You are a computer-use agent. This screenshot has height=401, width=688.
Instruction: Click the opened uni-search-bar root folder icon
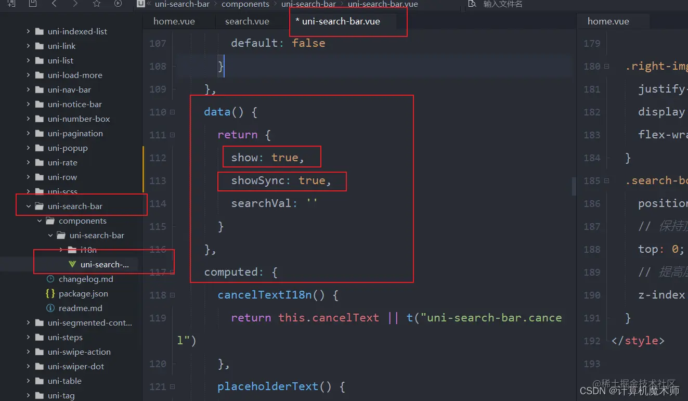click(x=39, y=206)
